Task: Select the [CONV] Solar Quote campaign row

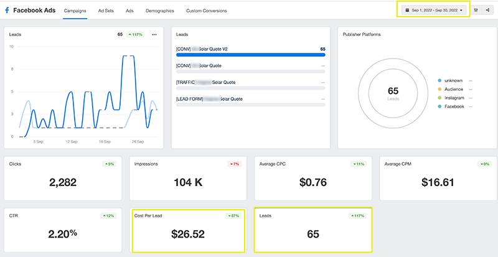Action: coord(251,68)
